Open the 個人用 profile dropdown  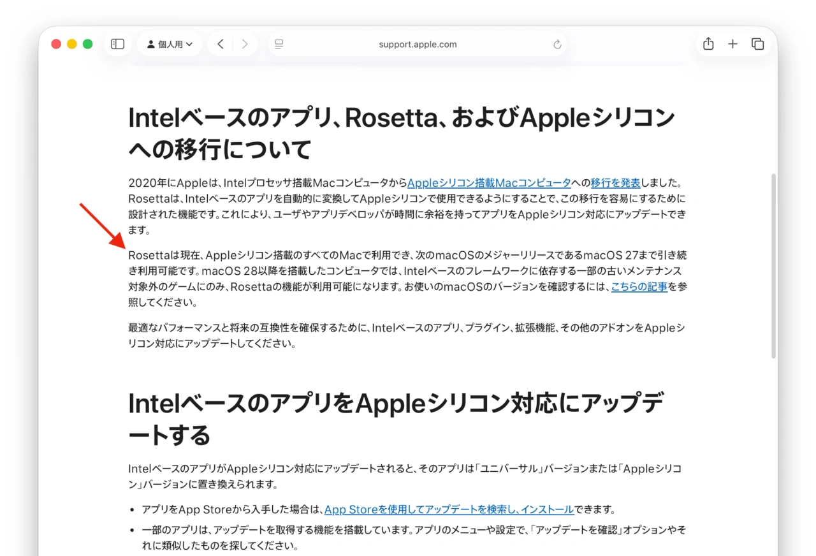[x=170, y=44]
